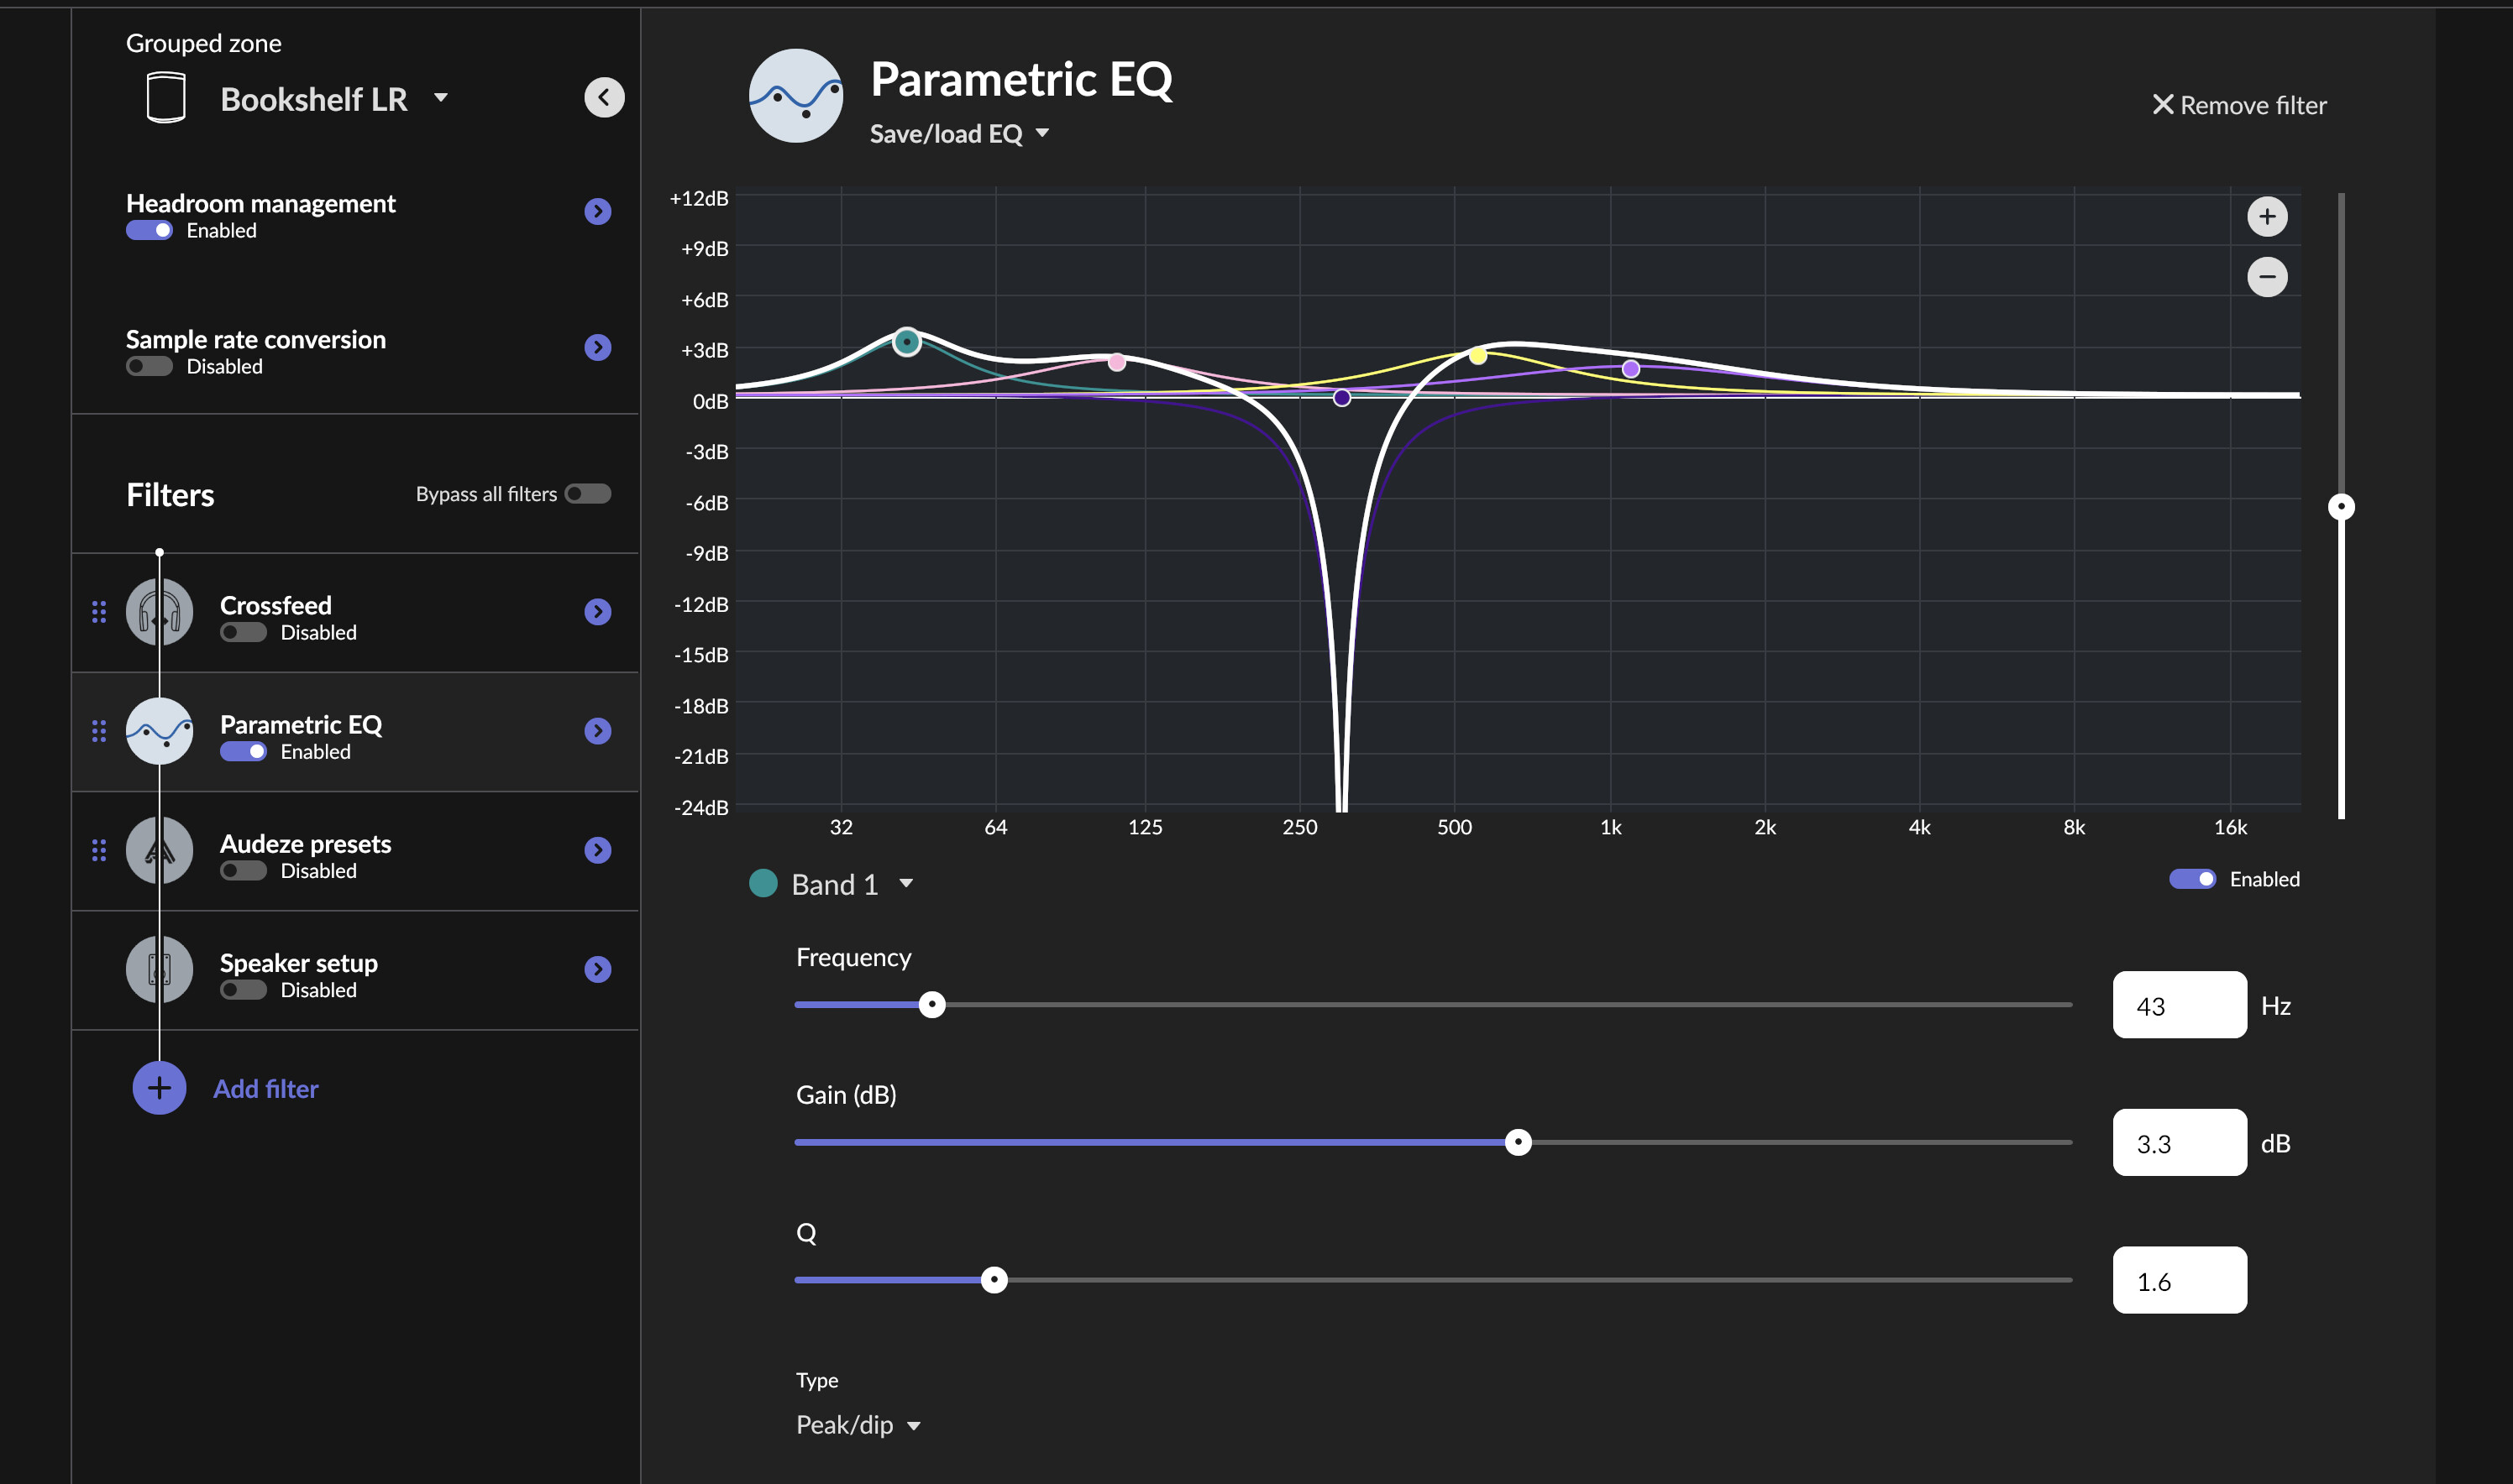Image resolution: width=2513 pixels, height=1484 pixels.
Task: Open Crossfeed settings arrow
Action: 597,612
